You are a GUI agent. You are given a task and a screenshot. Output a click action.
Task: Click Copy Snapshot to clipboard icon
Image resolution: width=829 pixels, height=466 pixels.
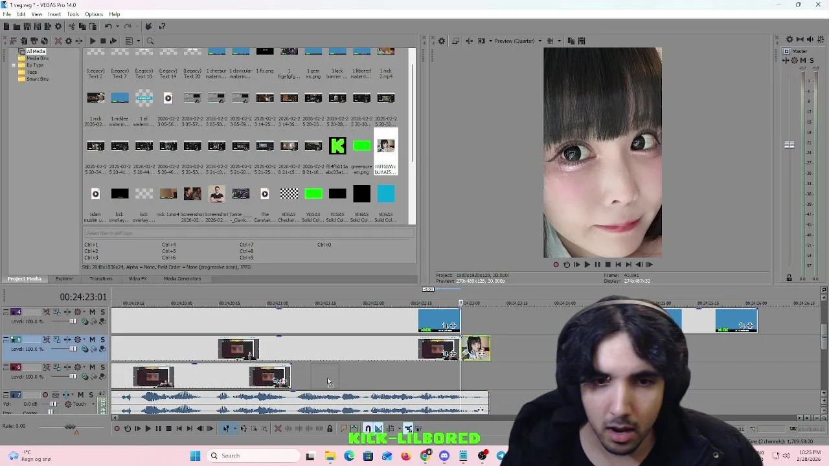[x=571, y=41]
